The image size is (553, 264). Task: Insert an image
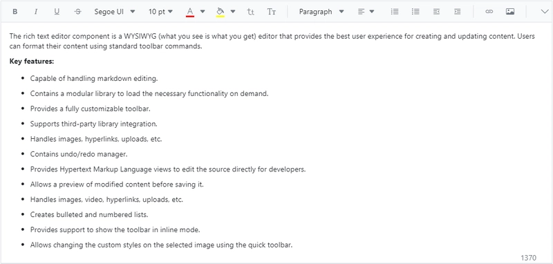(x=510, y=12)
